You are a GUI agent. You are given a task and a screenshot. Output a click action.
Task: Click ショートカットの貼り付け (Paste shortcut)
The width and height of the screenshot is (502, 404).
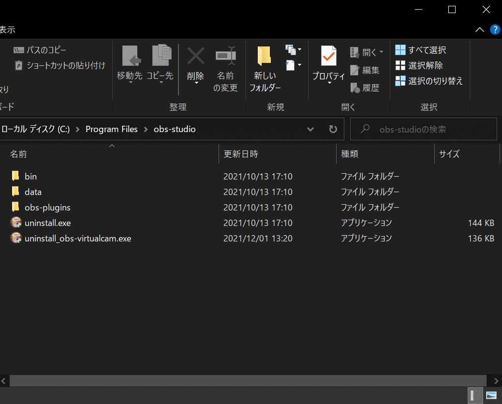(60, 65)
